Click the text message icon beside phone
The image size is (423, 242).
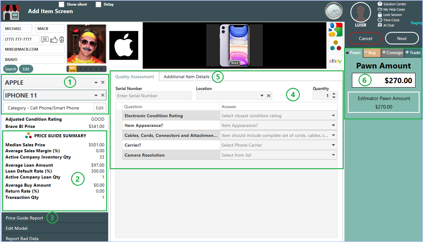tap(45, 39)
